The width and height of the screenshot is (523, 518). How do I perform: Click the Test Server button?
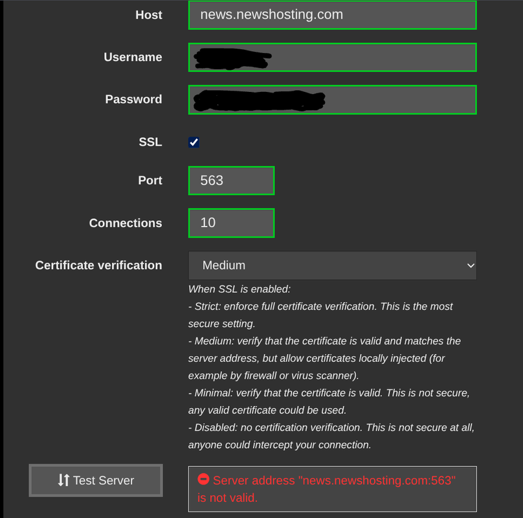[x=96, y=480]
